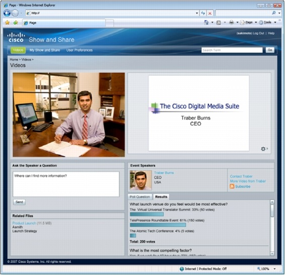Click the Add to Favorites icon
Screen dimensions: 285x275
point(16,23)
